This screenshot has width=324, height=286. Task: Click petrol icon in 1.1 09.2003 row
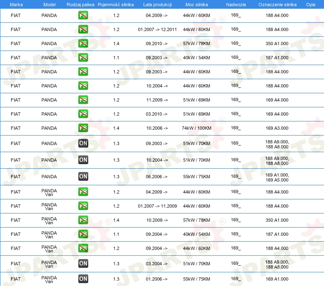point(83,58)
